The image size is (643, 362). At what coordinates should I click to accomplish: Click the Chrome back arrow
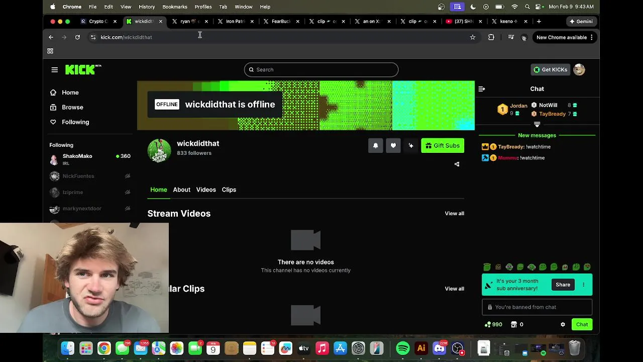click(51, 37)
